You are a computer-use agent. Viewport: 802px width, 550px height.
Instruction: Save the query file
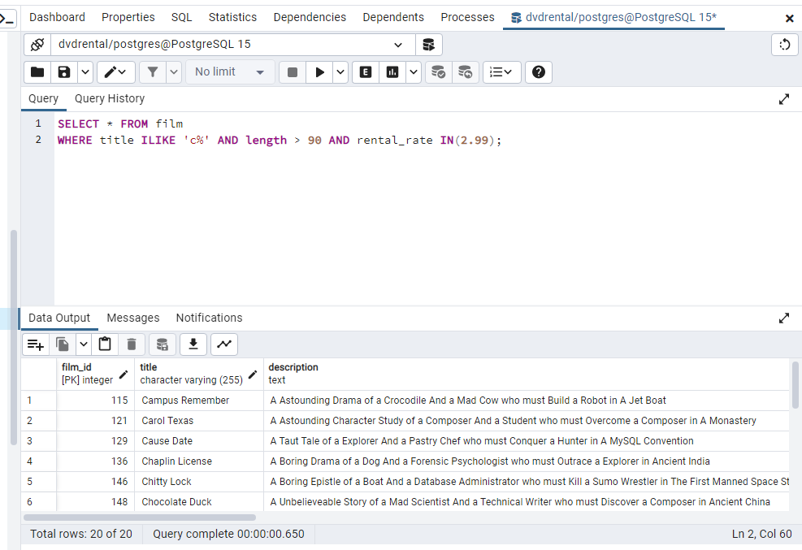64,72
